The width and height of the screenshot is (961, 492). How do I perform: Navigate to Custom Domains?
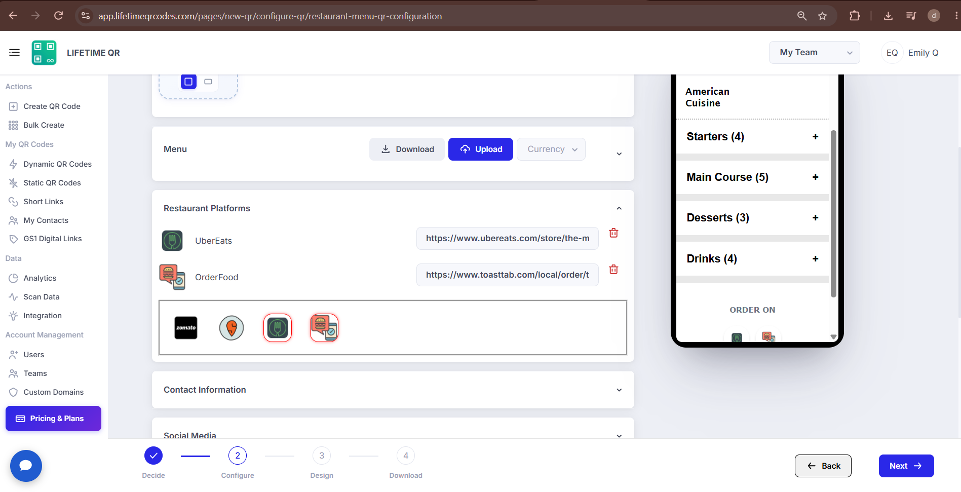click(x=47, y=392)
